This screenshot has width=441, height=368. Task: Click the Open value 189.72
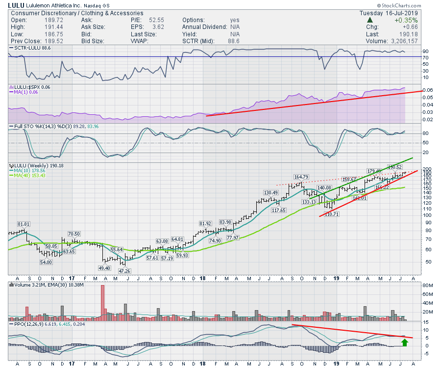(54, 20)
